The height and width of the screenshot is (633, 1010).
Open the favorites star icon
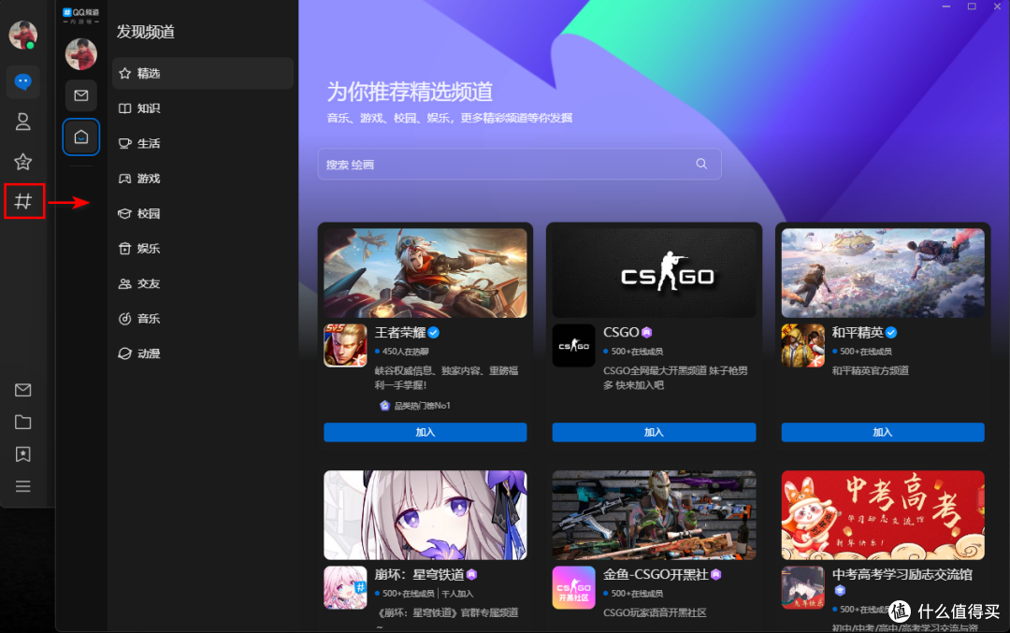[x=22, y=161]
